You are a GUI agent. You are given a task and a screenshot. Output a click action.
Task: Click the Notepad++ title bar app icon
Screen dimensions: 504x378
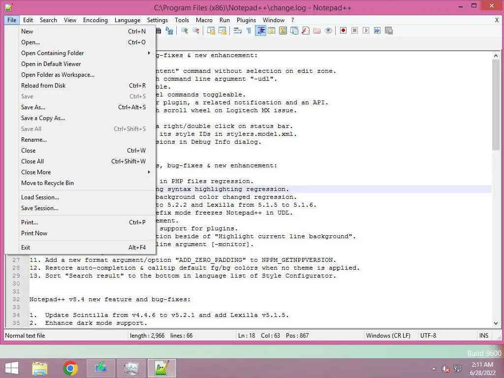9,7
